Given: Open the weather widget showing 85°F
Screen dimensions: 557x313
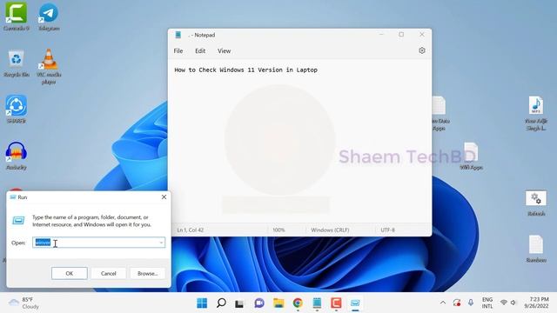Looking at the screenshot, I should pyautogui.click(x=23, y=303).
